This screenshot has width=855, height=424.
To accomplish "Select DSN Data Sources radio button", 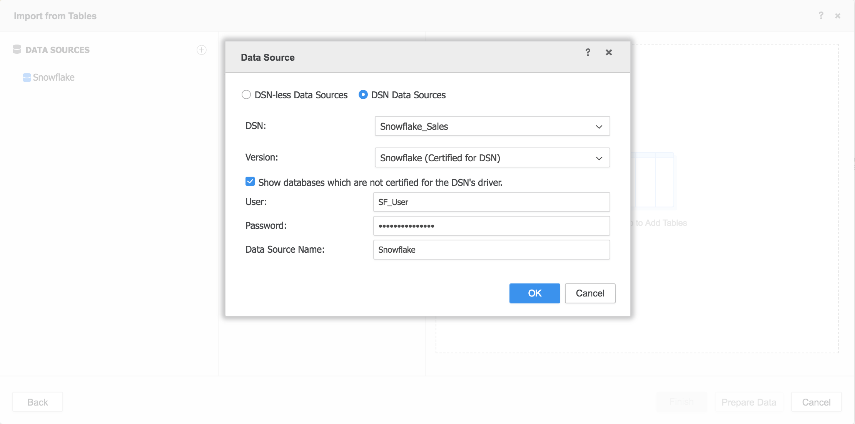I will point(363,94).
